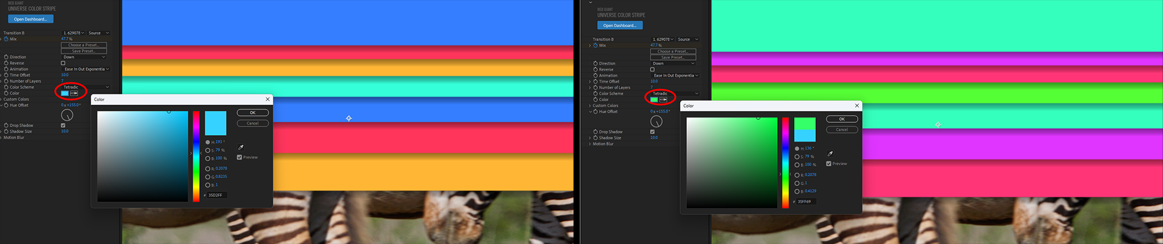This screenshot has width=1163, height=244.
Task: Click the eyedropper icon beside the green Color swatch
Action: point(663,99)
